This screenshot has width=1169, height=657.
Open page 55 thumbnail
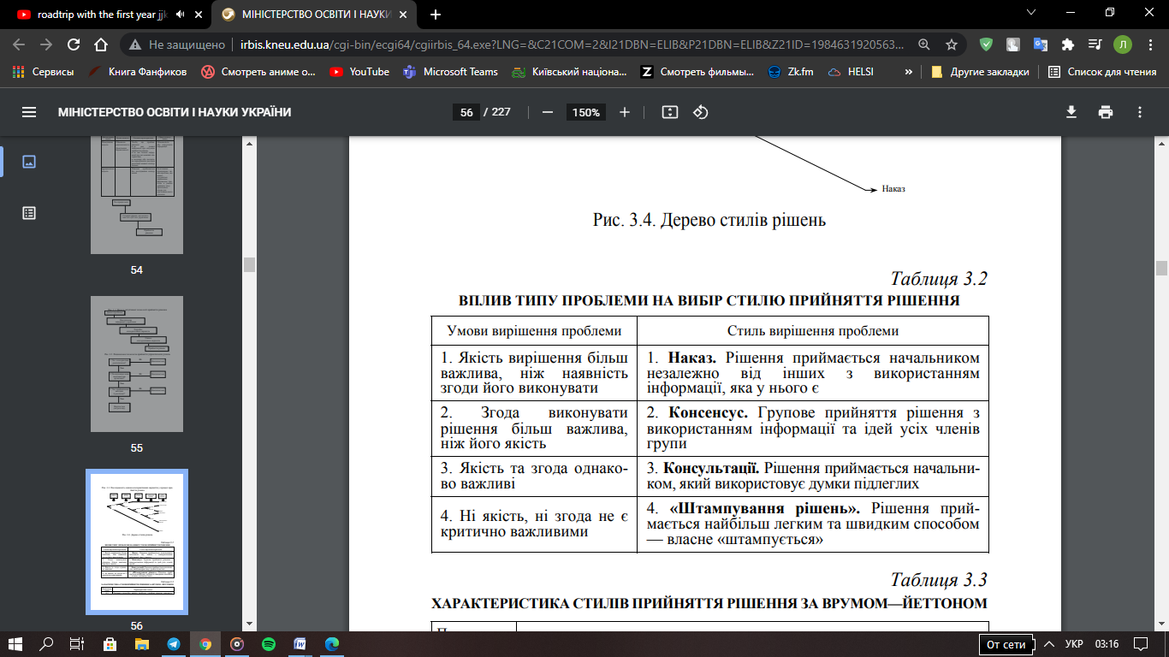click(137, 364)
